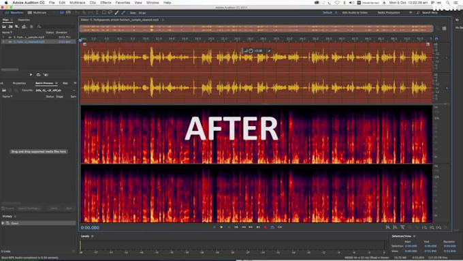This screenshot has height=261, width=463.
Task: Switch to the Waveform editor view
Action: click(x=14, y=13)
